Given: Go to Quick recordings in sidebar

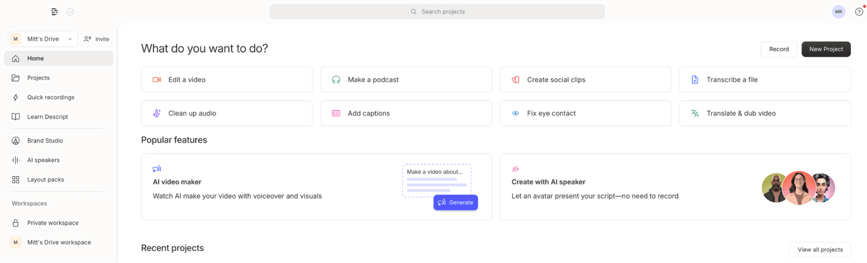Looking at the screenshot, I should pos(51,98).
